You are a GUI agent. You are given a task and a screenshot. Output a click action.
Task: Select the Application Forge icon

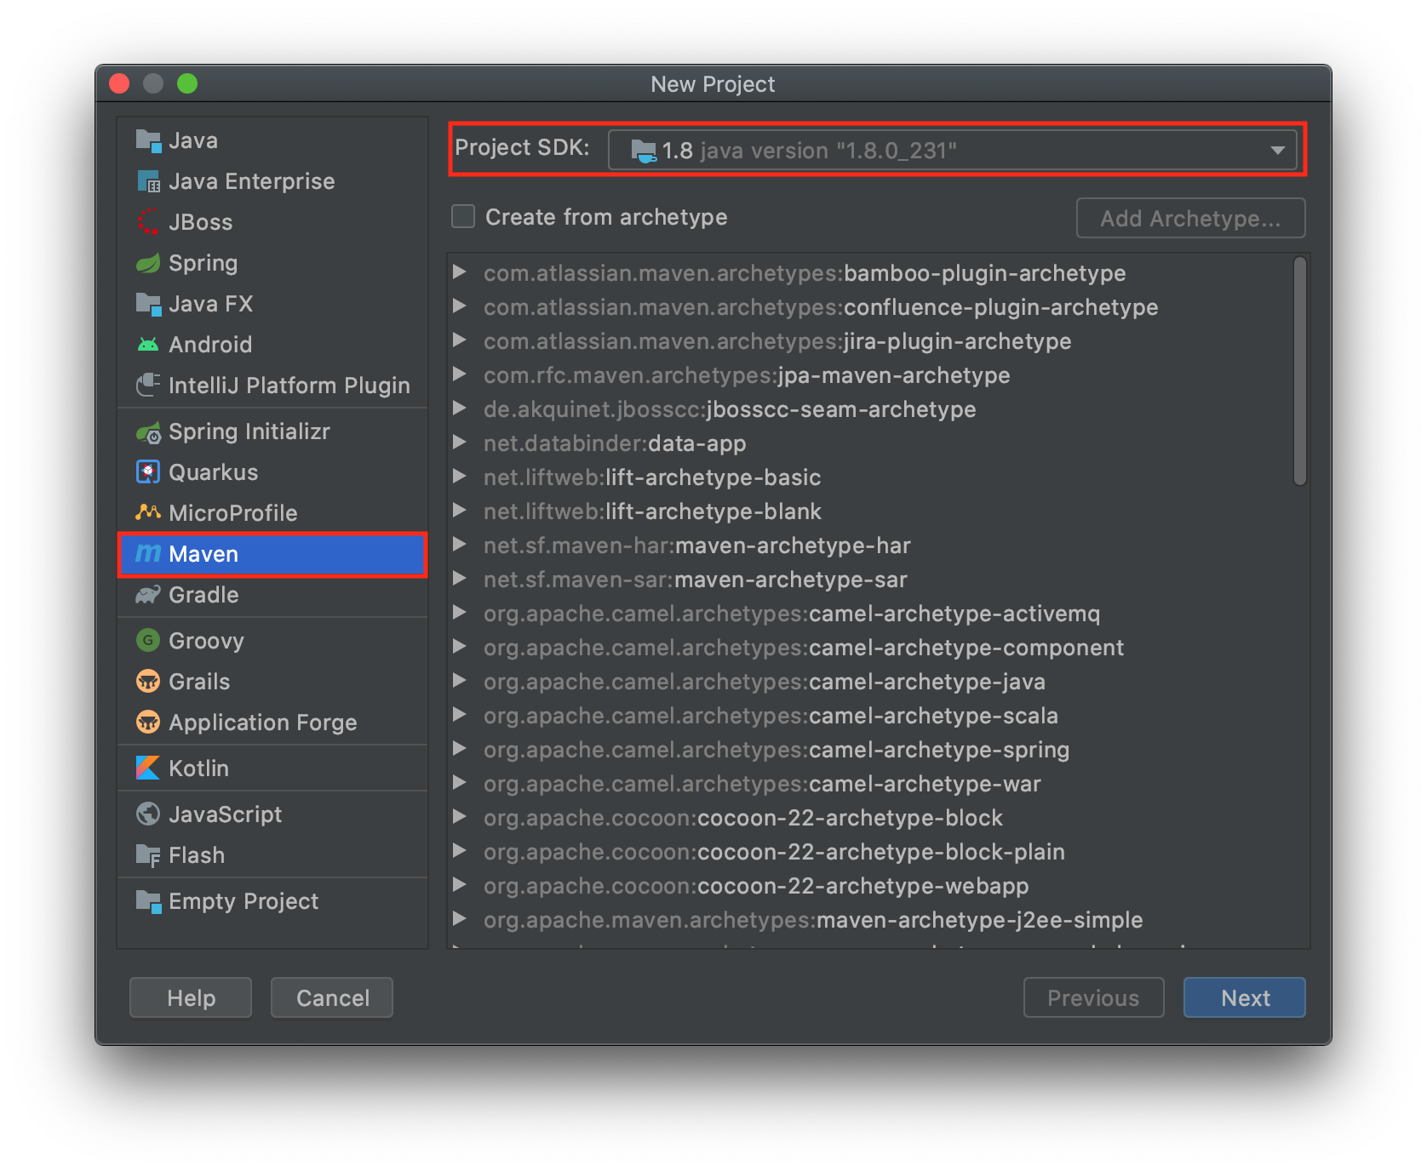pyautogui.click(x=148, y=723)
